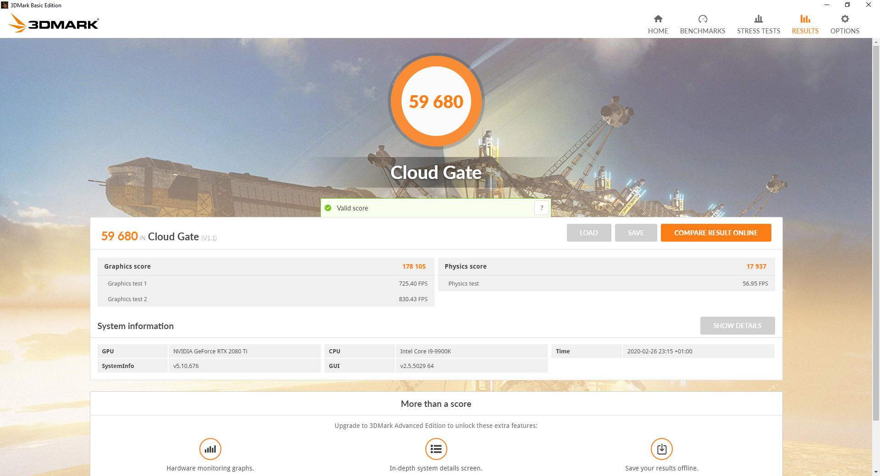Click the save results offline icon
The height and width of the screenshot is (476, 880).
click(x=662, y=449)
